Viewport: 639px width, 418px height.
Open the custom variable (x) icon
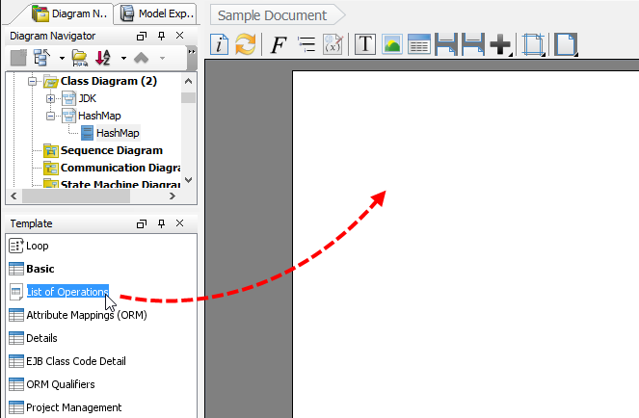(x=333, y=44)
